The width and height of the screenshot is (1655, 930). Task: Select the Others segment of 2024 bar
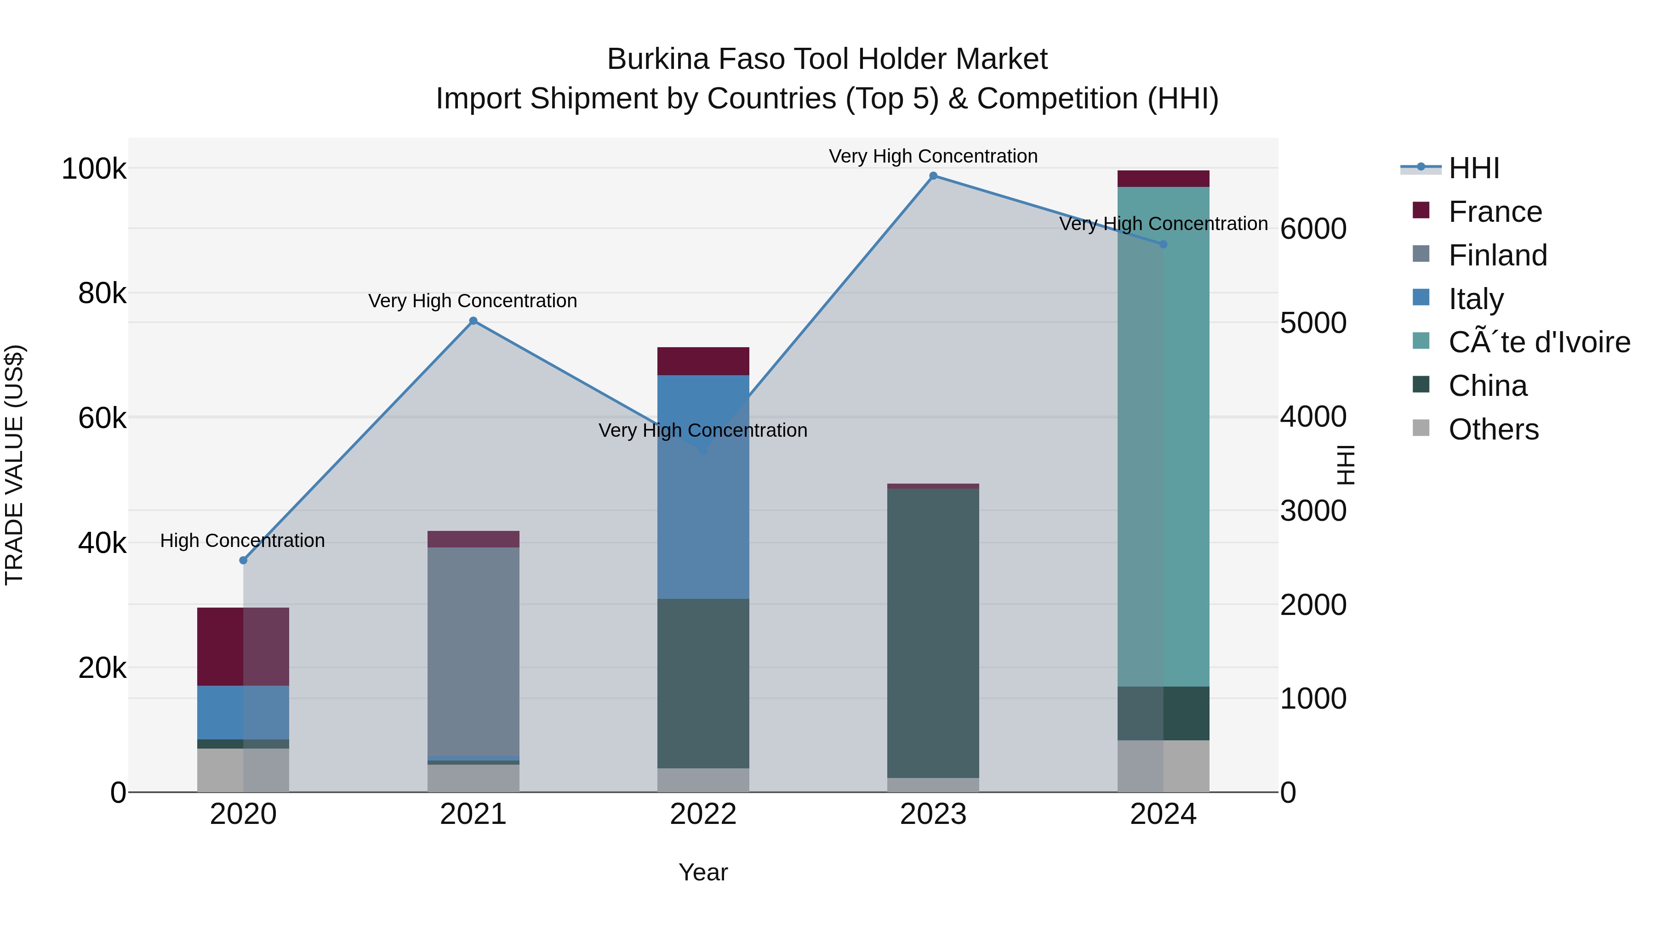click(1164, 767)
